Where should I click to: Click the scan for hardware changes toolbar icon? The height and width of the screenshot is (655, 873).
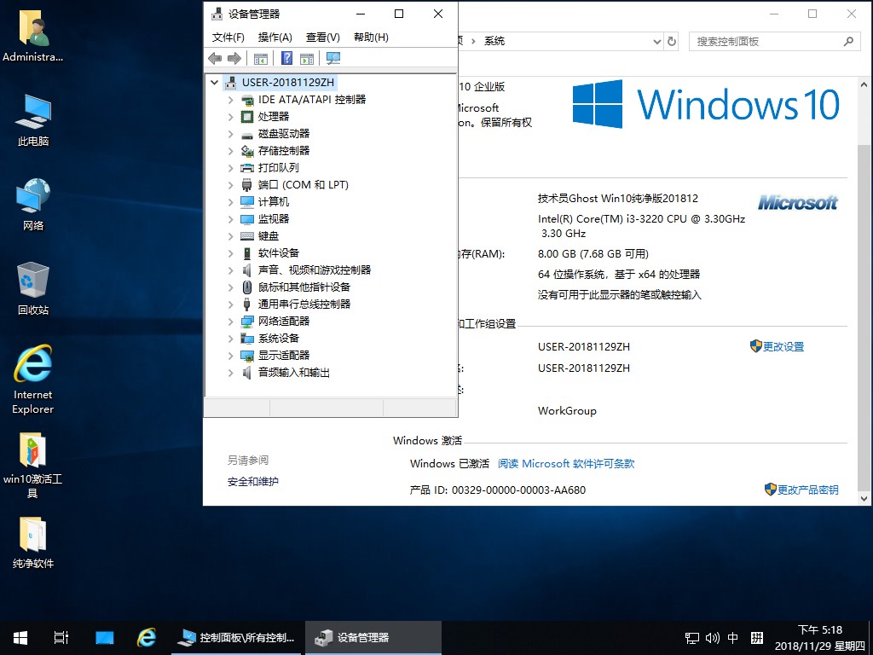point(333,58)
